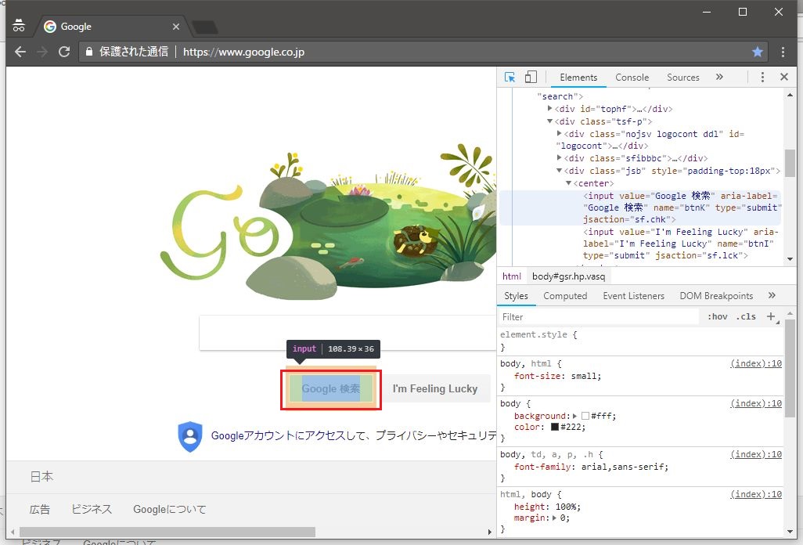Click the page horizontal scrollbar thumb
Image resolution: width=803 pixels, height=545 pixels.
[x=167, y=532]
